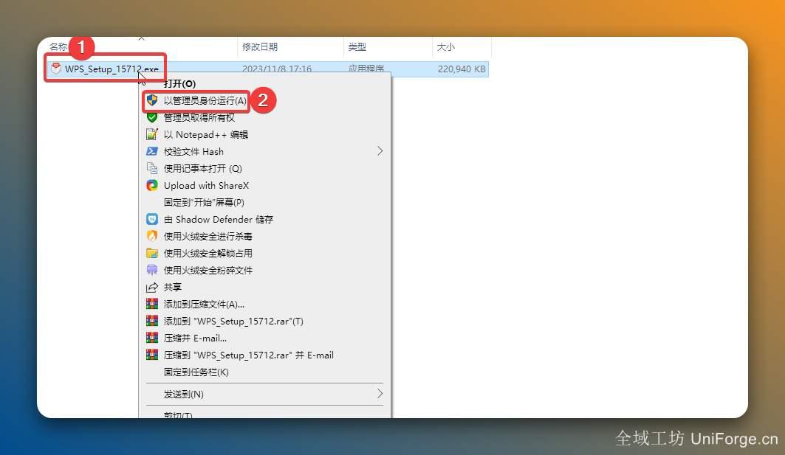Click the PowerShell icon next to 校验文件 Hash
Screen dimensions: 785x455
coord(152,151)
